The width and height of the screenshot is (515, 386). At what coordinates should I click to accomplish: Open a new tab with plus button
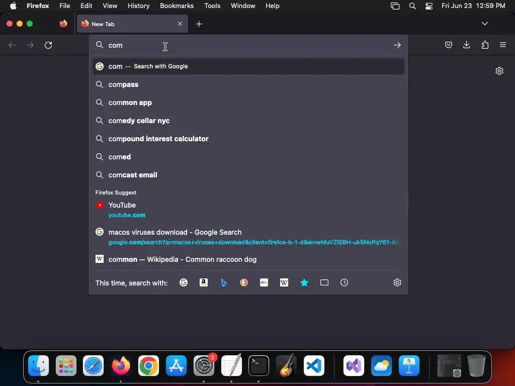coord(199,24)
